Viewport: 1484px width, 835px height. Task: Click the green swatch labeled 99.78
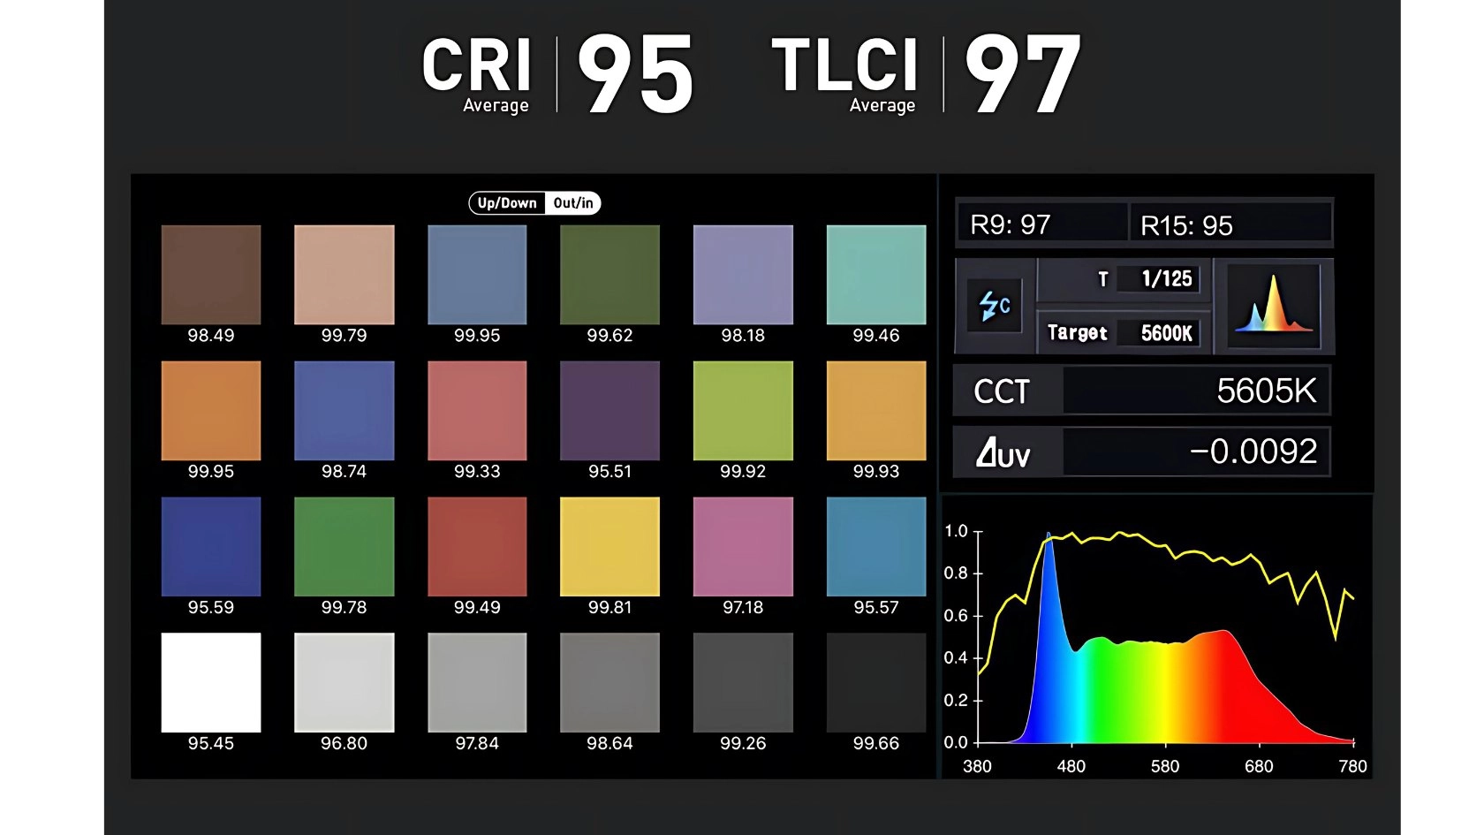(x=344, y=546)
